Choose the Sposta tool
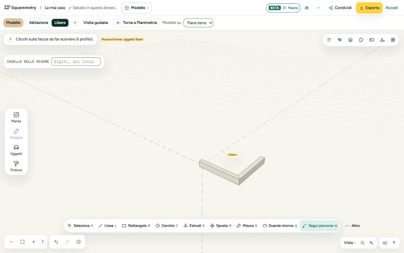The image size is (404, 253). click(221, 226)
